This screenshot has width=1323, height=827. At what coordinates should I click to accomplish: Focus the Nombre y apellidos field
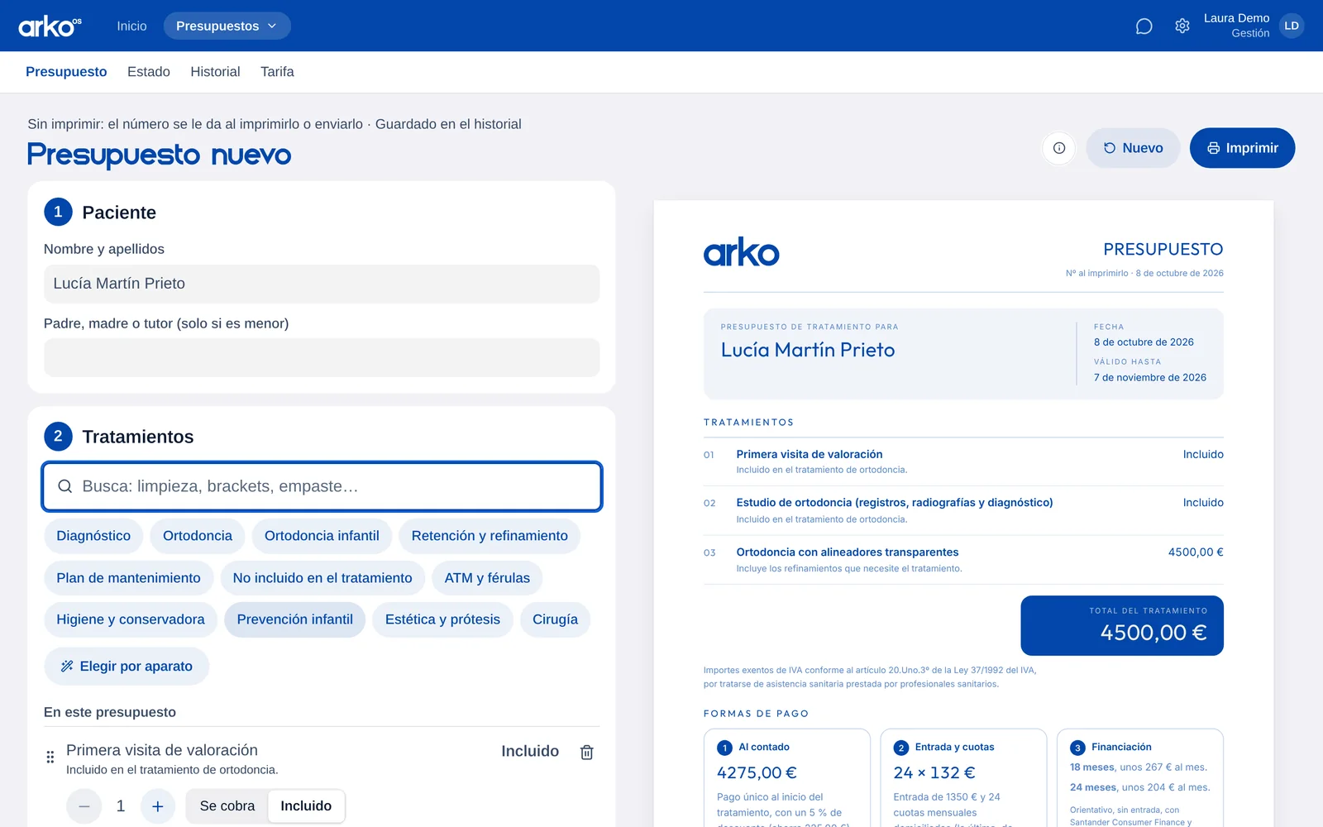click(x=322, y=284)
